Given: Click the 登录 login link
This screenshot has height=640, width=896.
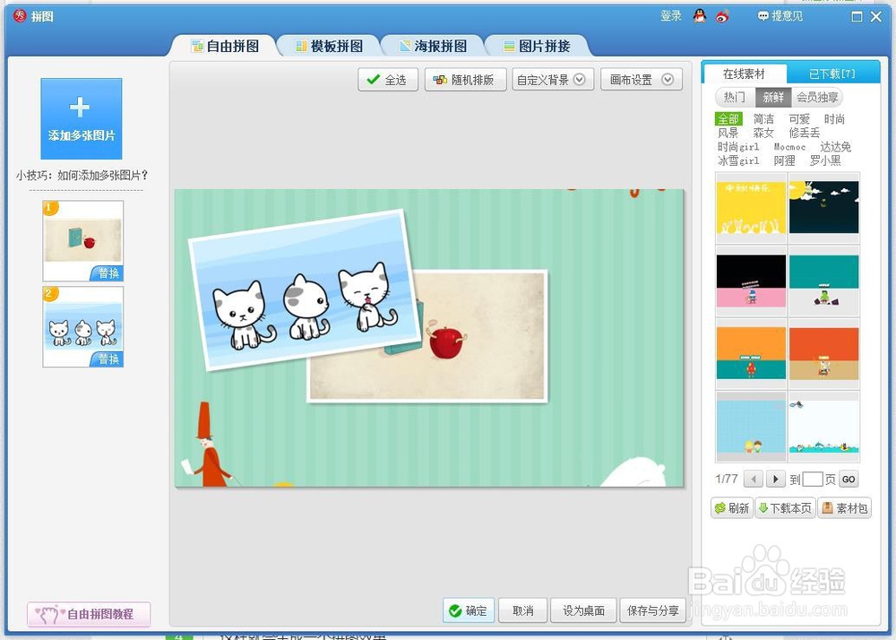Looking at the screenshot, I should [x=671, y=16].
